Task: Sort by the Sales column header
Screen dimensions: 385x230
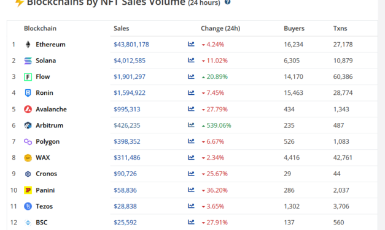Action: 122,28
